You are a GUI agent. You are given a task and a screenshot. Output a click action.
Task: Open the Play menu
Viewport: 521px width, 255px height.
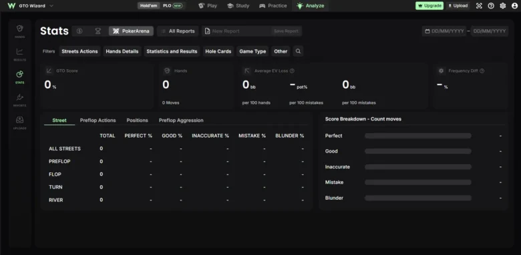(208, 5)
